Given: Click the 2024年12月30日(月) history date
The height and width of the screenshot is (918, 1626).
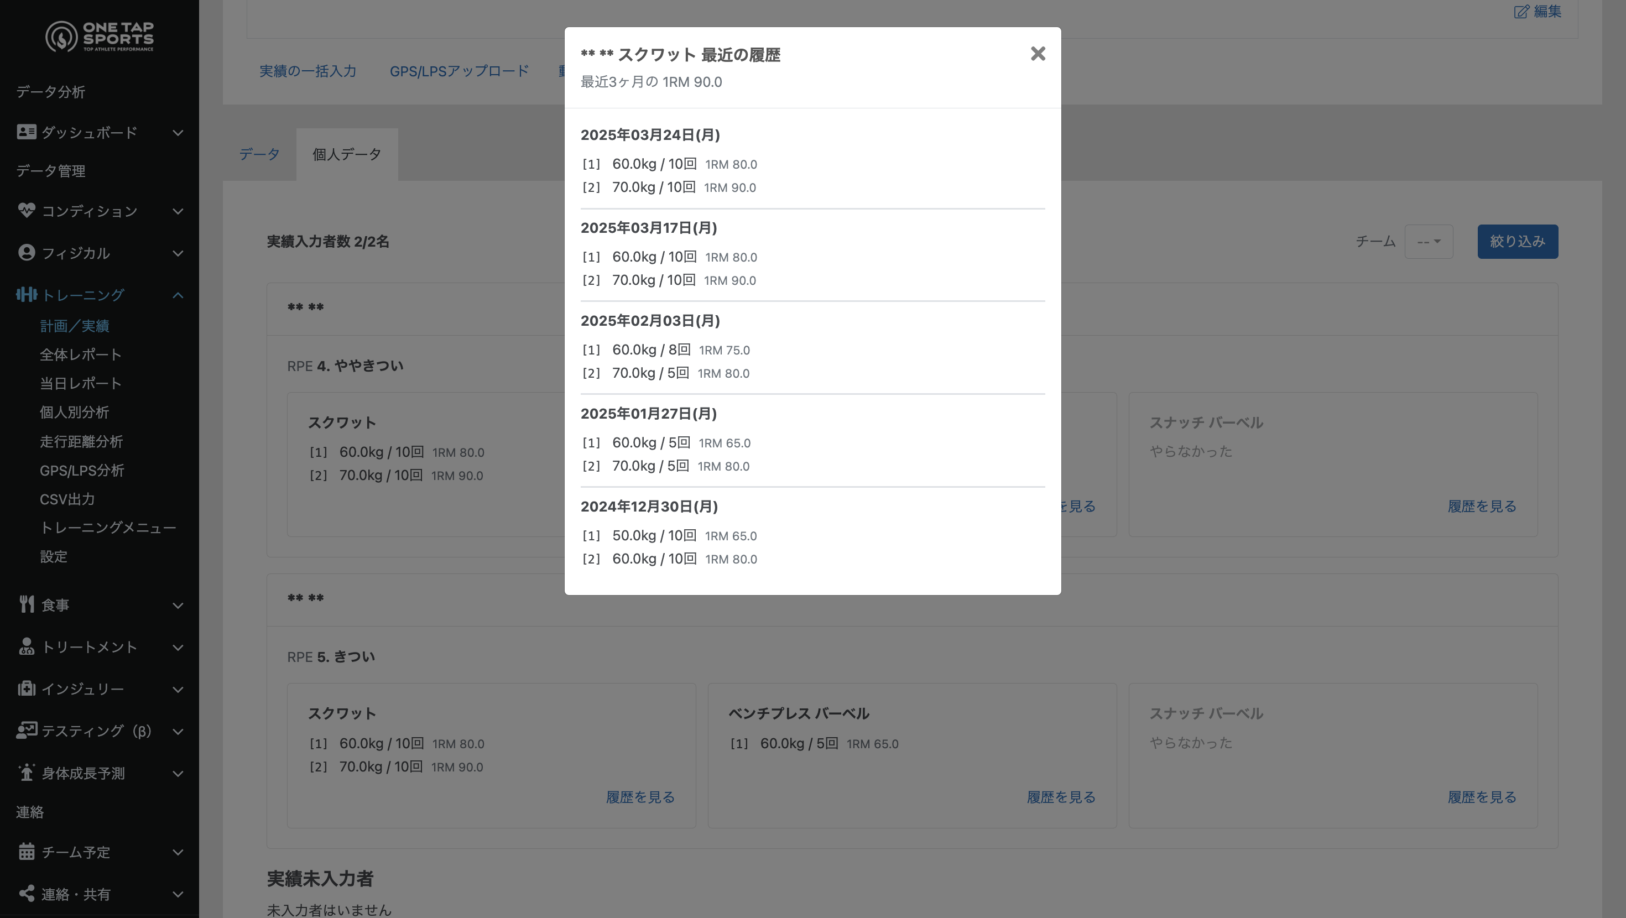Looking at the screenshot, I should click(649, 505).
